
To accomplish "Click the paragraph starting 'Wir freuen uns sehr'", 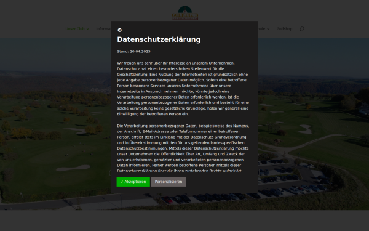I will pyautogui.click(x=183, y=89).
